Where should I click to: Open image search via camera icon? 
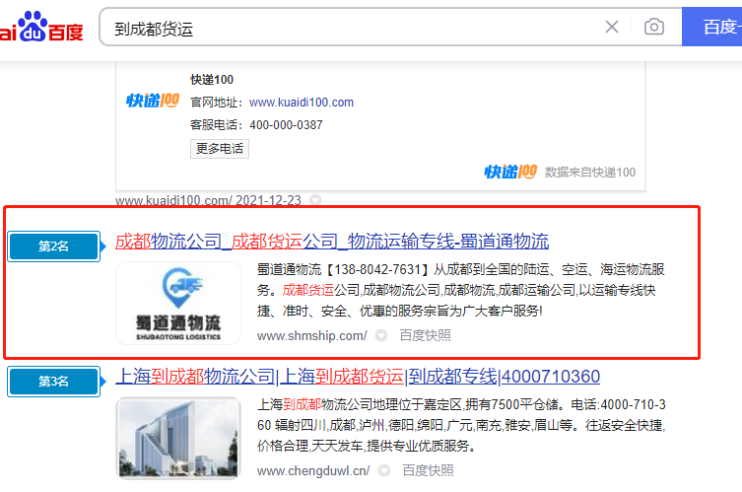click(x=654, y=28)
